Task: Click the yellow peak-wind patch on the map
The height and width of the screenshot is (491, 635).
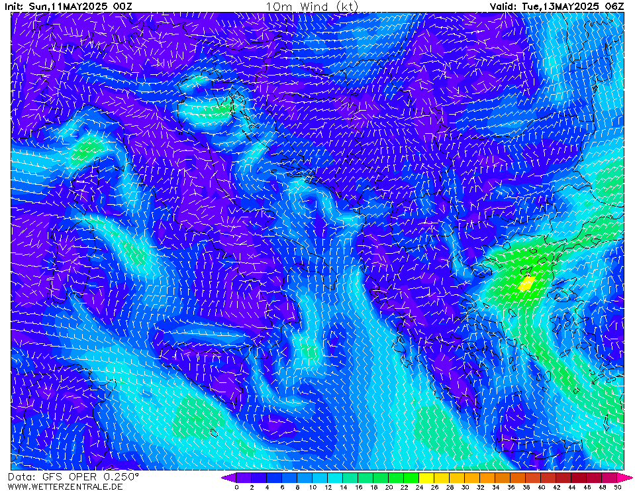Action: click(526, 283)
